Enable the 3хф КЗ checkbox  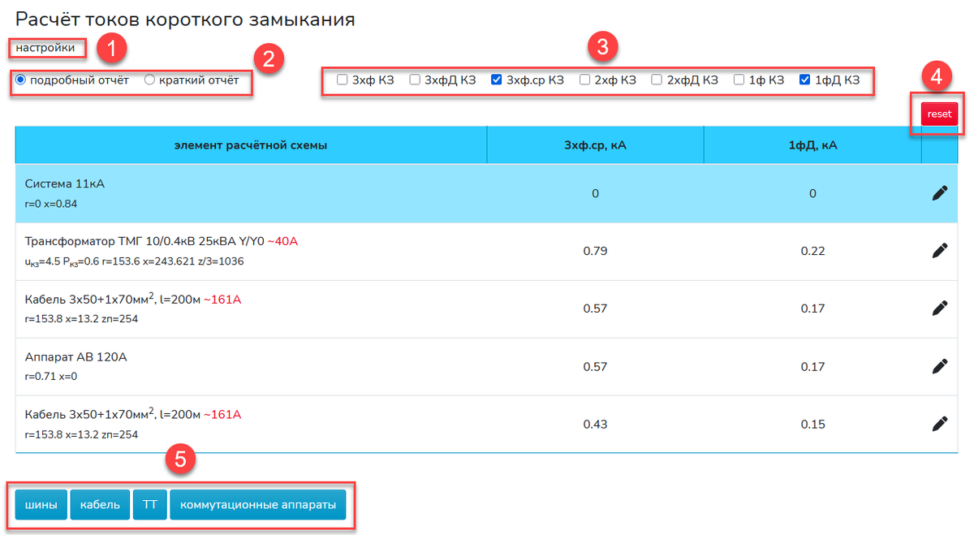pyautogui.click(x=342, y=80)
